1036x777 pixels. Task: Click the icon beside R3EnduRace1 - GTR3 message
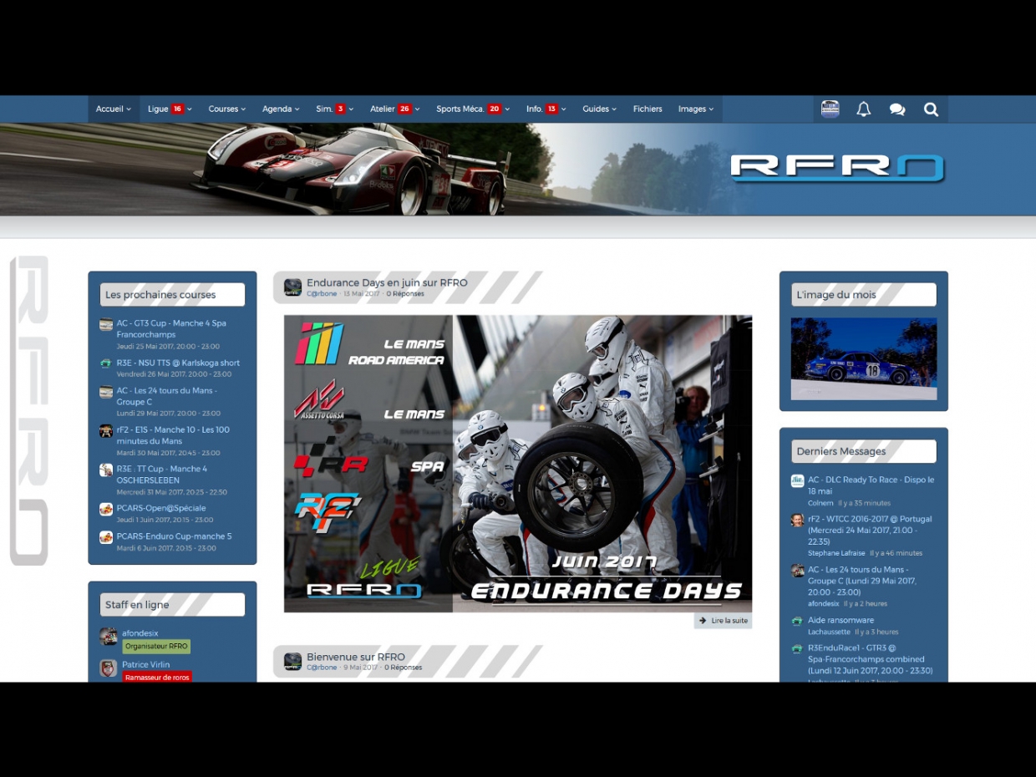798,648
